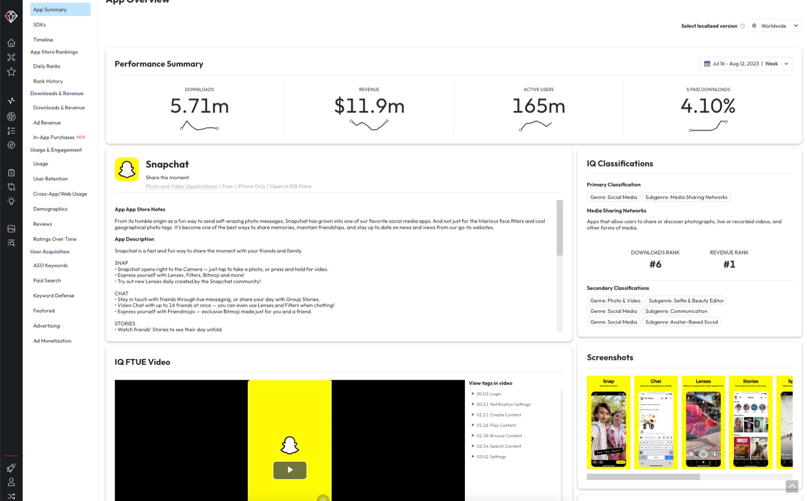Click the lightbulb insights icon
Screen dimensions: 807x501
point(11,202)
